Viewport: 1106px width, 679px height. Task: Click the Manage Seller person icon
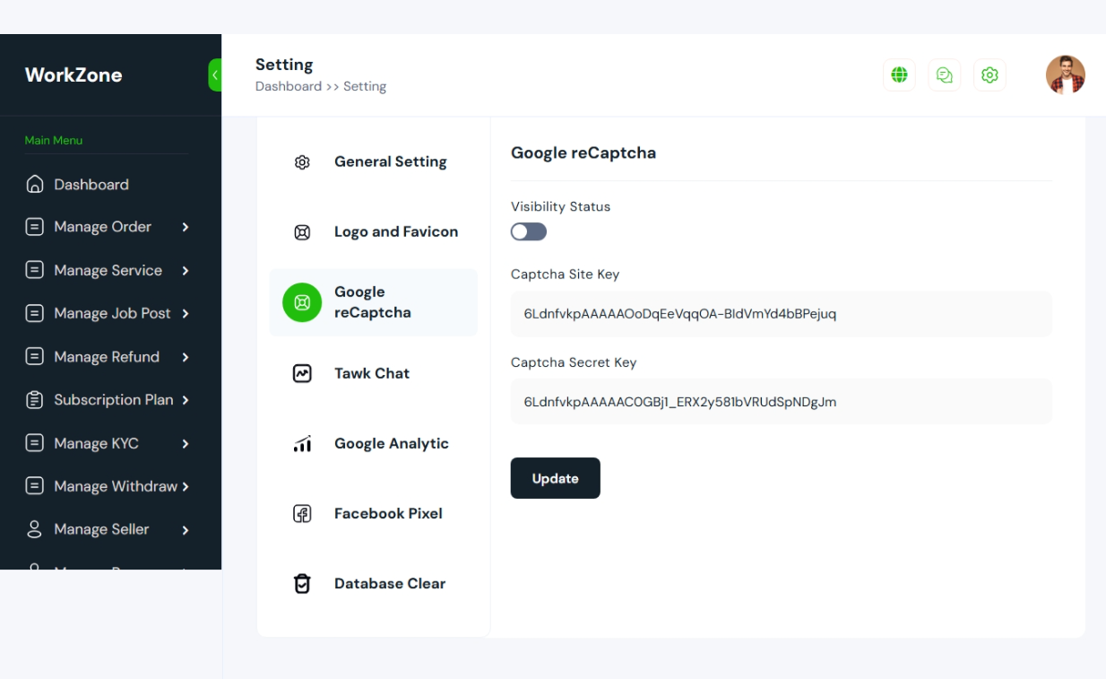pos(35,529)
